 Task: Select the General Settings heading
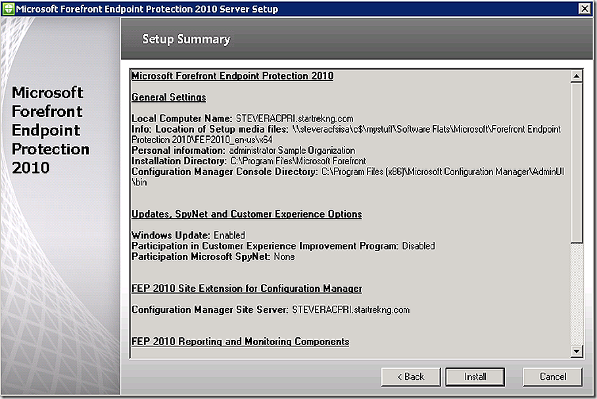tap(169, 97)
